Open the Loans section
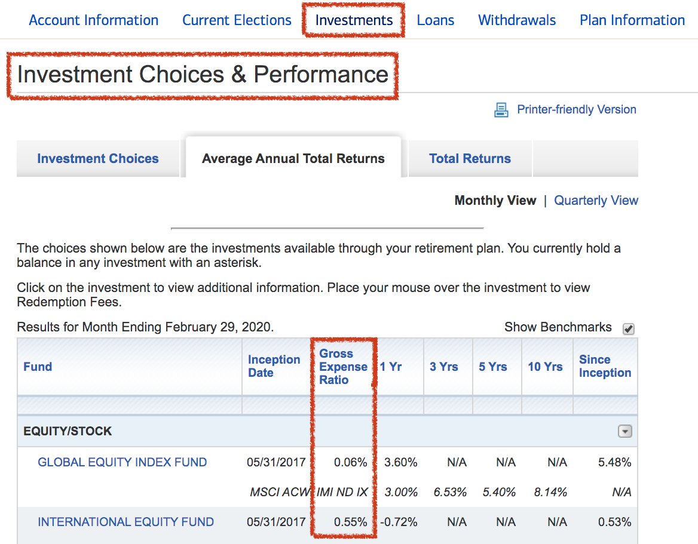Image resolution: width=698 pixels, height=544 pixels. point(435,20)
